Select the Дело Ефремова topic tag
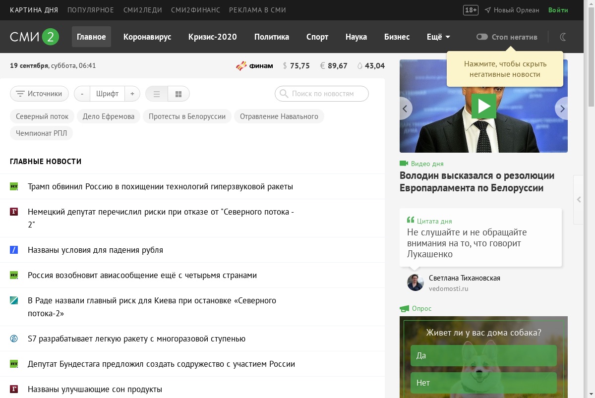The image size is (595, 398). coord(109,116)
